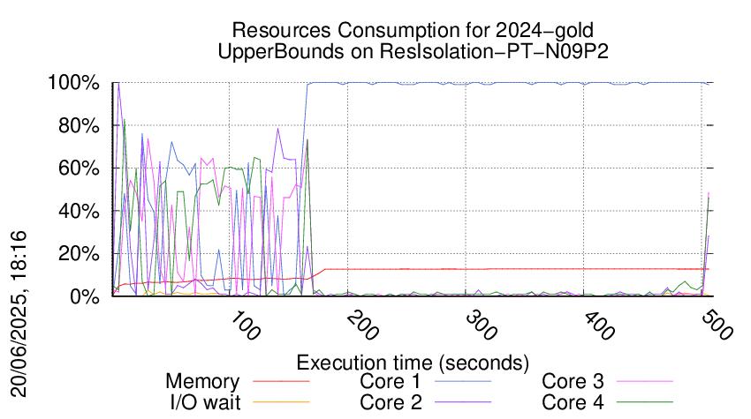
Task: Click the subtitle 'UpperBounds on ResIsolation-PT-N09P2'
Action: 413,51
